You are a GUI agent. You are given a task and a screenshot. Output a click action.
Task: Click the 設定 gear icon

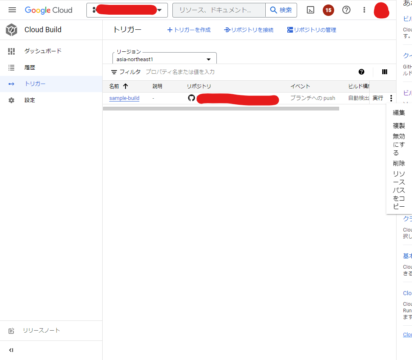pyautogui.click(x=11, y=100)
